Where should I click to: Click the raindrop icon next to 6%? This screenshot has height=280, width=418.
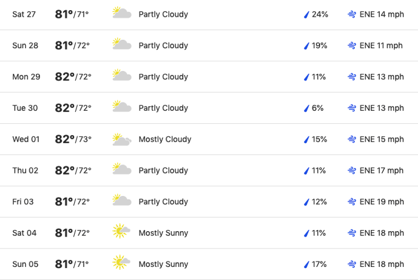306,108
